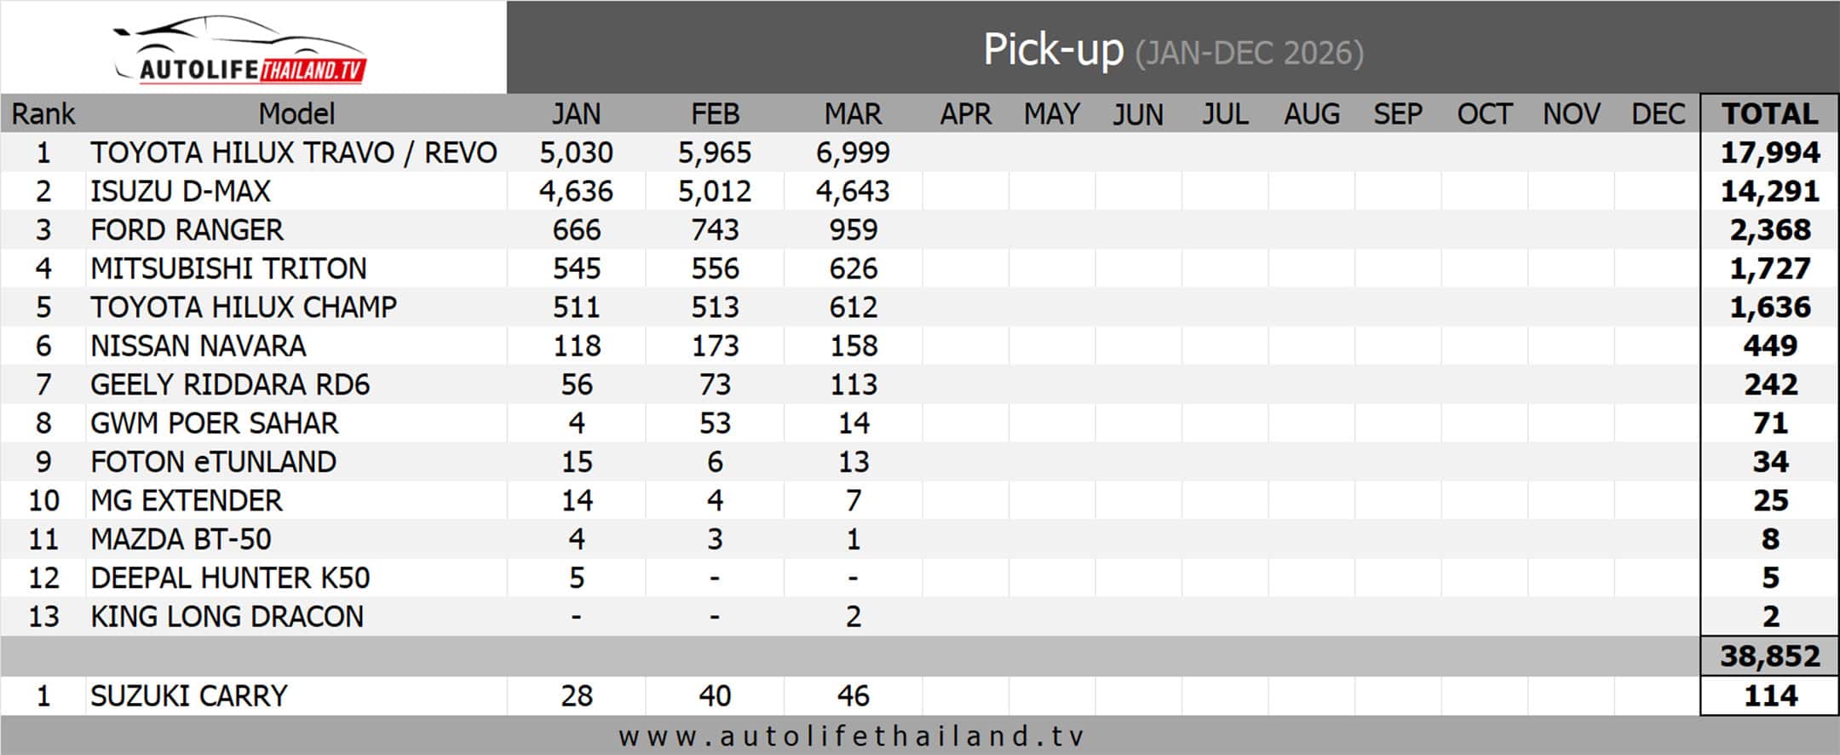Select the King Long Dracon row label
This screenshot has width=1840, height=755.
click(227, 616)
